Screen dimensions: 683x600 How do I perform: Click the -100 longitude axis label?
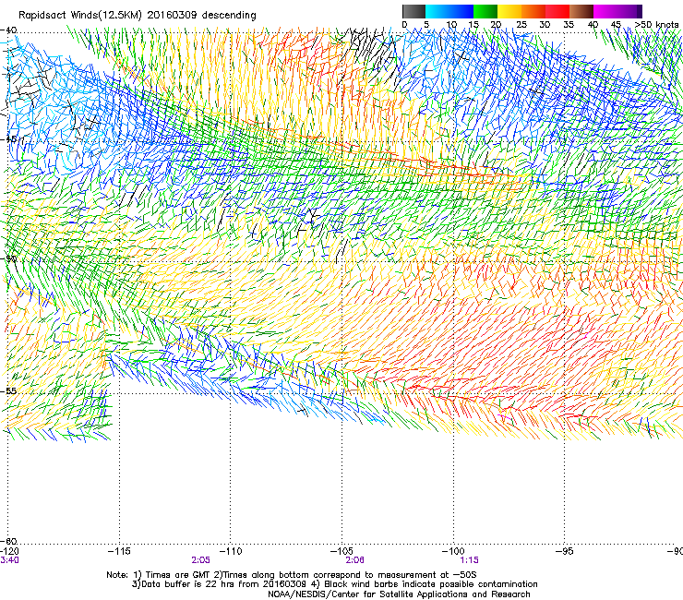(x=453, y=551)
